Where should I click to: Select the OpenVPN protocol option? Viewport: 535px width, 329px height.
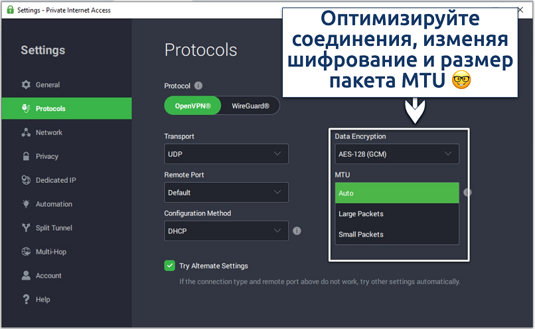(192, 106)
